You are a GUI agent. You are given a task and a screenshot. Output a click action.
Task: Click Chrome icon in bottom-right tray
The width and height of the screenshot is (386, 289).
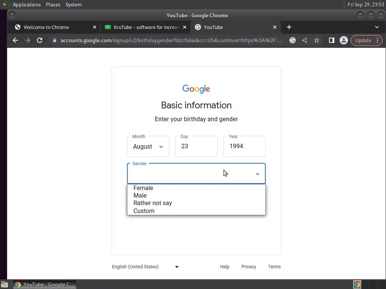[357, 284]
